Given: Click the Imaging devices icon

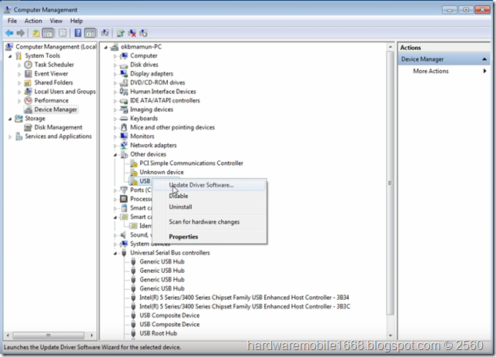Looking at the screenshot, I should tap(124, 109).
